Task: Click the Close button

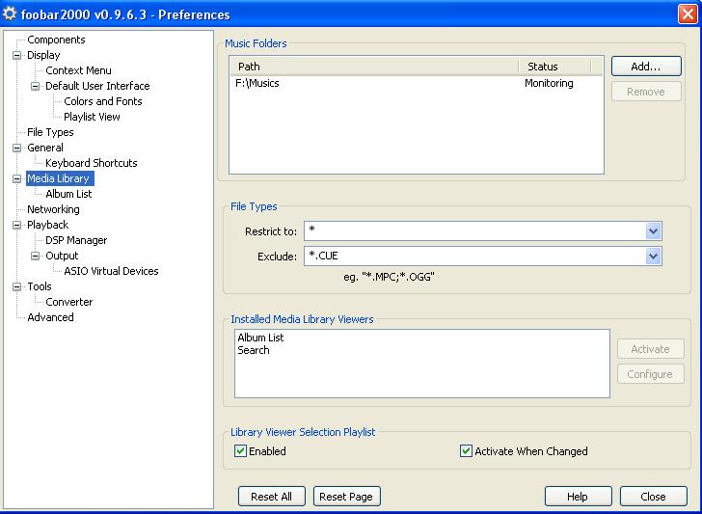Action: pos(653,497)
